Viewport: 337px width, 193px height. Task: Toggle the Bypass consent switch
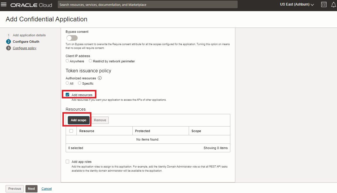coord(72,38)
